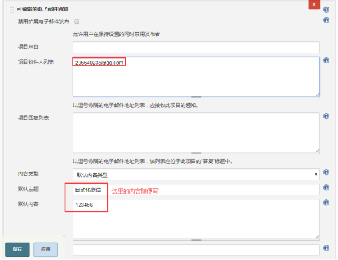Click the recipient list comma-separated addresses hint text
The height and width of the screenshot is (260, 338).
135,105
